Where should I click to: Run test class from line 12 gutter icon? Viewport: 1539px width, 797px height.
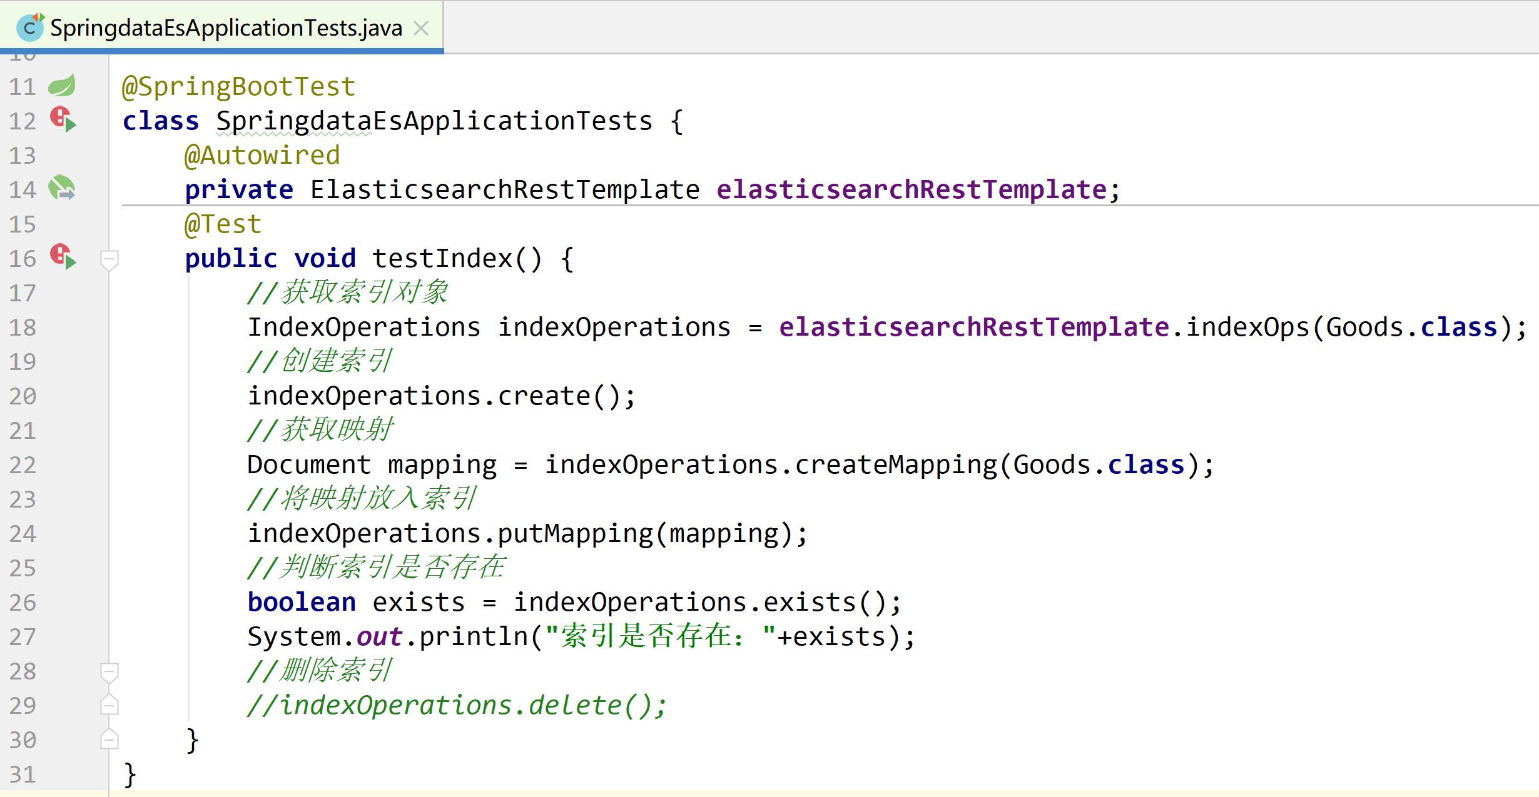pos(63,119)
